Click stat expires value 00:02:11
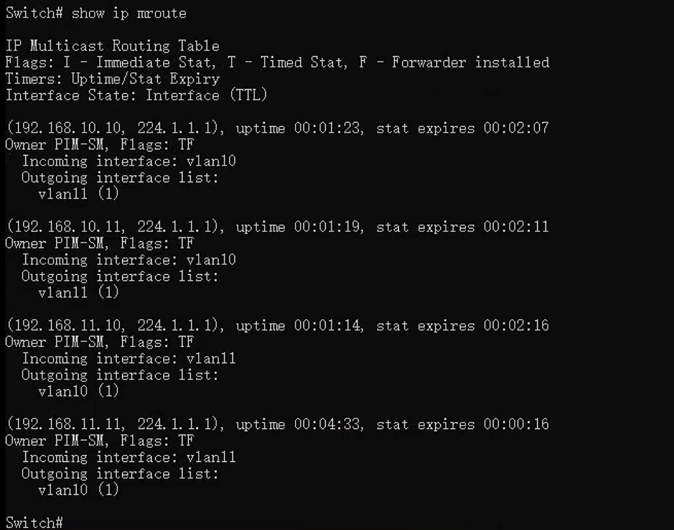This screenshot has height=530, width=674. tap(516, 226)
